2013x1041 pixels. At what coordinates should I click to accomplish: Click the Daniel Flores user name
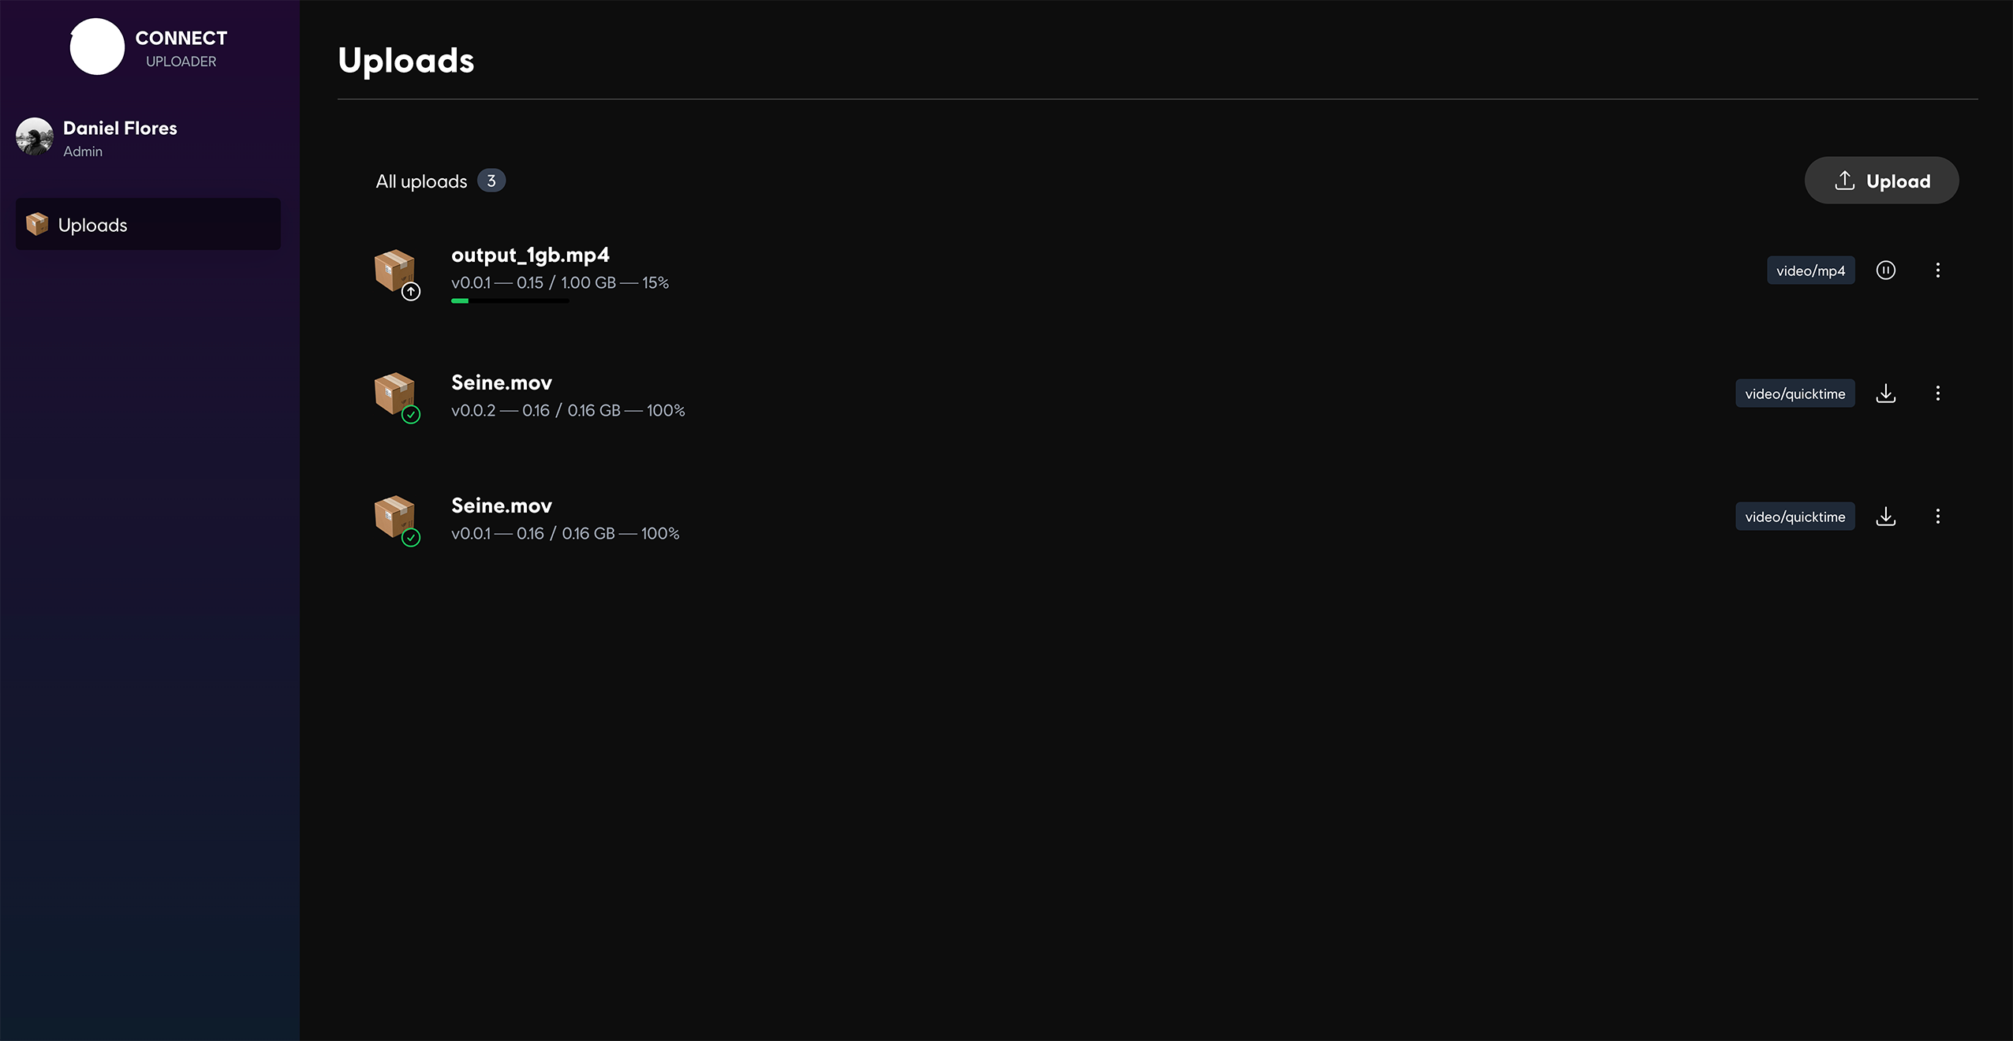[x=120, y=128]
